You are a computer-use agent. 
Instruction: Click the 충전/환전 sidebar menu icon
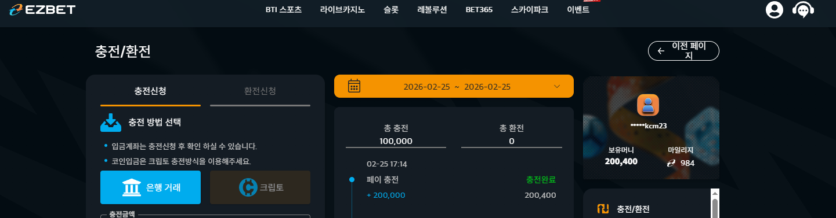[603, 209]
